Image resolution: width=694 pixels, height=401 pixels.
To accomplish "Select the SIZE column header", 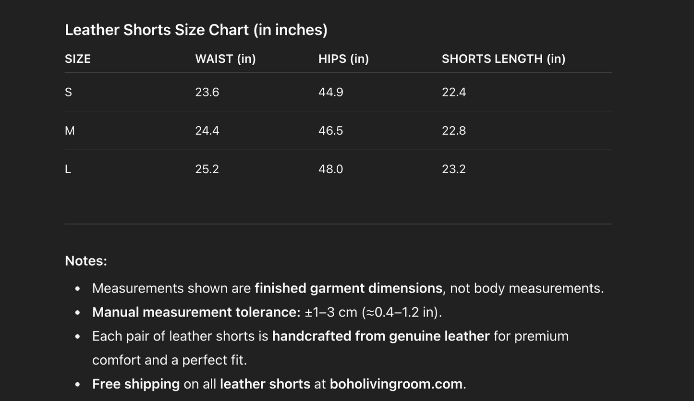I will pos(78,59).
